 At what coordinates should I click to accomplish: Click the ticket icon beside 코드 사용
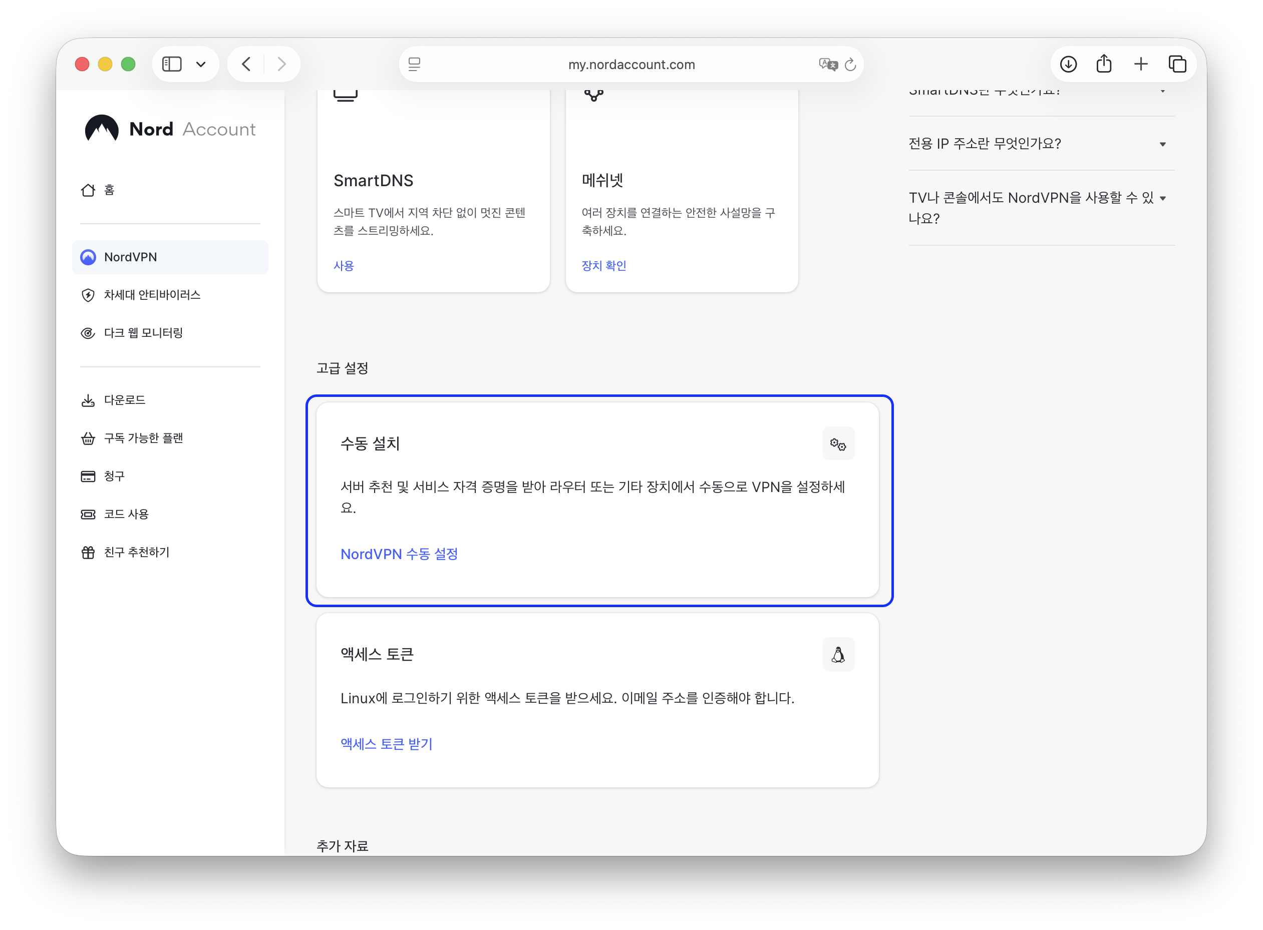click(x=88, y=515)
